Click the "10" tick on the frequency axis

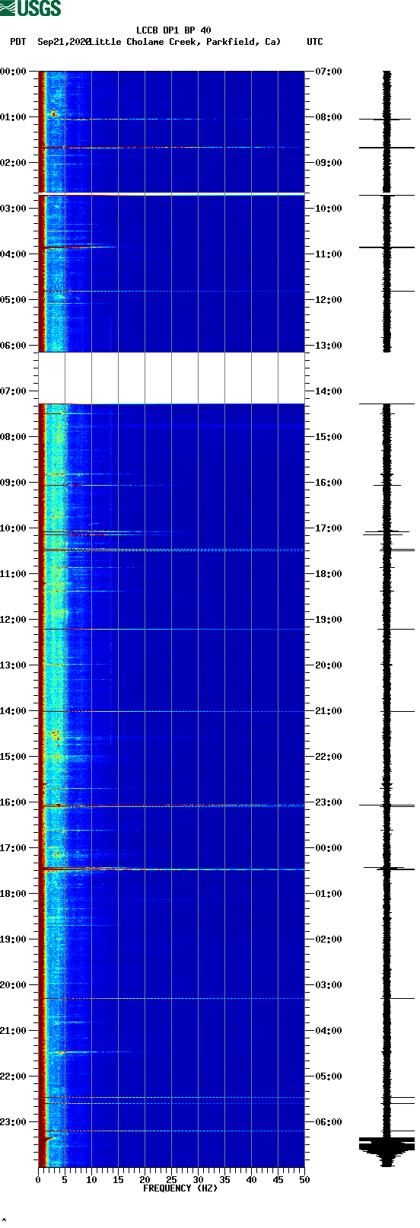(91, 1180)
